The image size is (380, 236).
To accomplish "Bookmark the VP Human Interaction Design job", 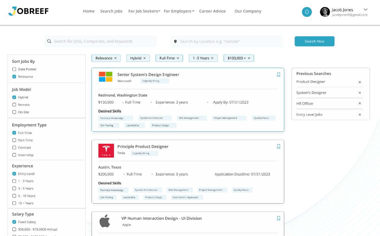I will [x=278, y=218].
